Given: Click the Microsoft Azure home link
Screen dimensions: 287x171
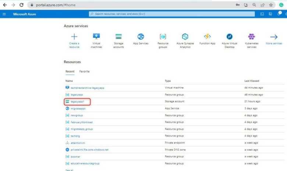Looking at the screenshot, I should tap(25, 14).
